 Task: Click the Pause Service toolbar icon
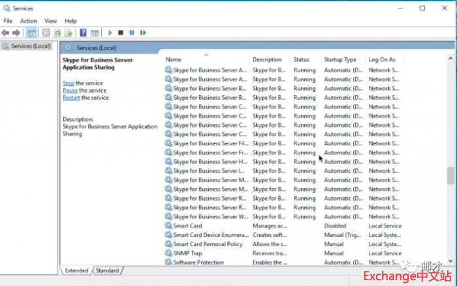(x=131, y=33)
